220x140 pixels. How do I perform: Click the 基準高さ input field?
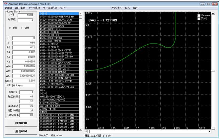[26, 106]
